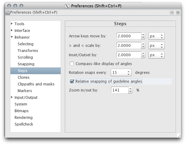The height and width of the screenshot is (145, 186).
Task: Decrease the Zoom in/out by percentage
Action: coord(130,92)
